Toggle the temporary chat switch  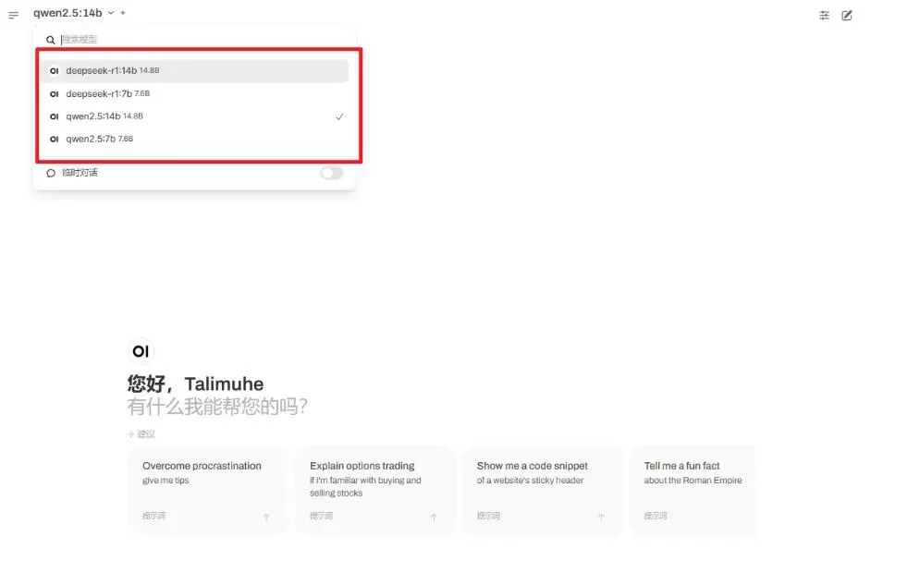(x=332, y=173)
